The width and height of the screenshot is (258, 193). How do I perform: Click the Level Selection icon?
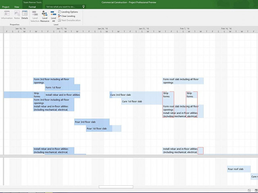point(35,16)
